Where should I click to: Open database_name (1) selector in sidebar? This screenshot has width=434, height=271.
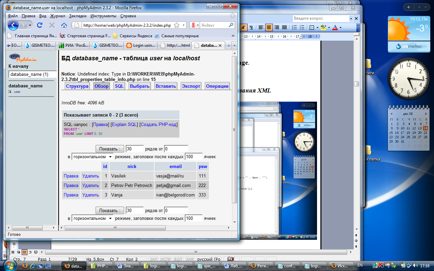click(33, 74)
